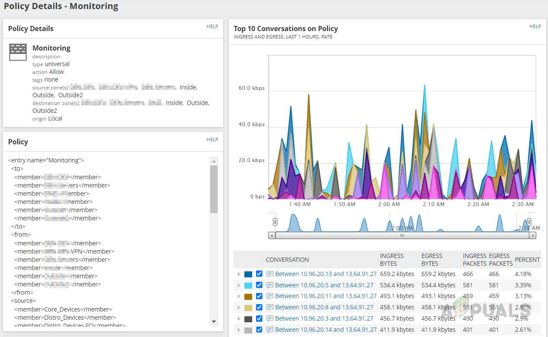Click conversation icon for 10.96.20.13 row
Image resolution: width=548 pixels, height=337 pixels.
(270, 274)
